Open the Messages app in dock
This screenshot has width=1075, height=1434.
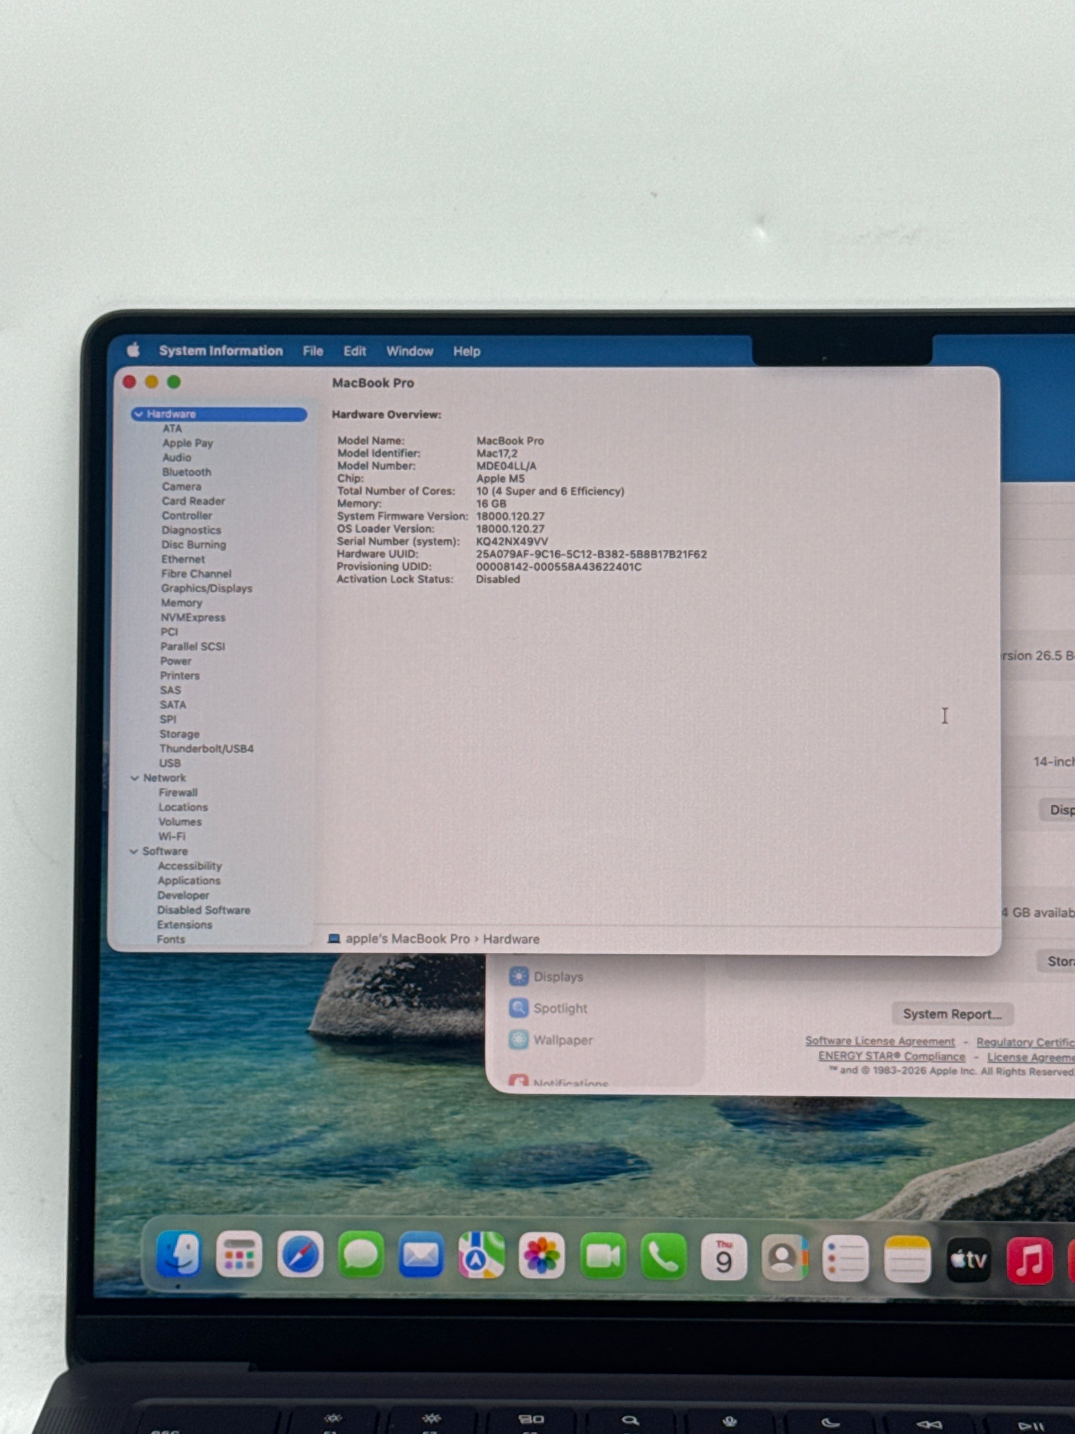tap(360, 1255)
